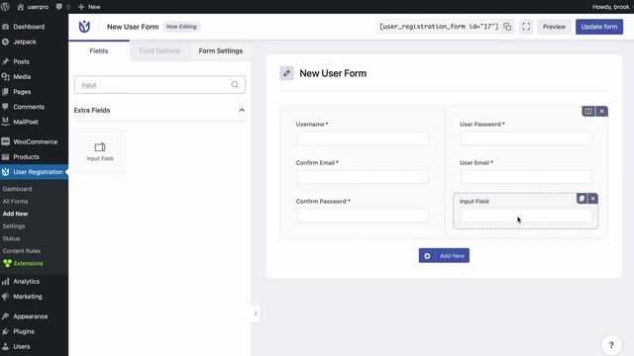The width and height of the screenshot is (634, 356).
Task: Click the Username input box
Action: pos(363,138)
